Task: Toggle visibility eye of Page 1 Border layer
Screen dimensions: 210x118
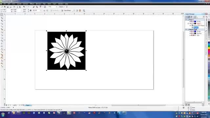Action: (190, 22)
